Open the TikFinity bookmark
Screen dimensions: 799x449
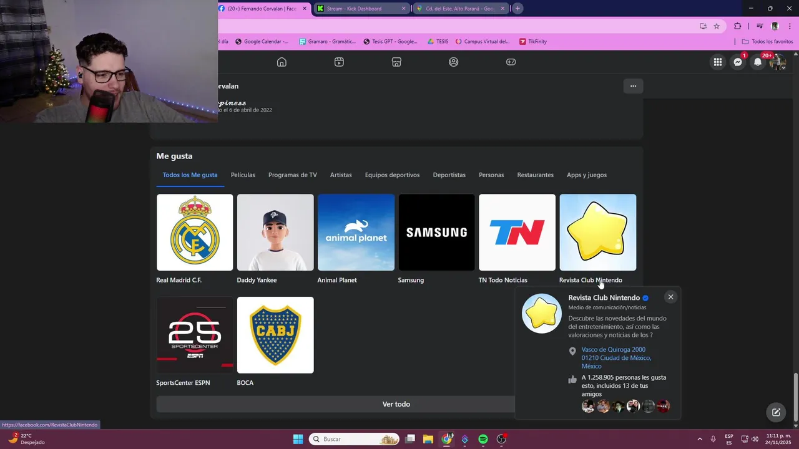[x=533, y=42]
